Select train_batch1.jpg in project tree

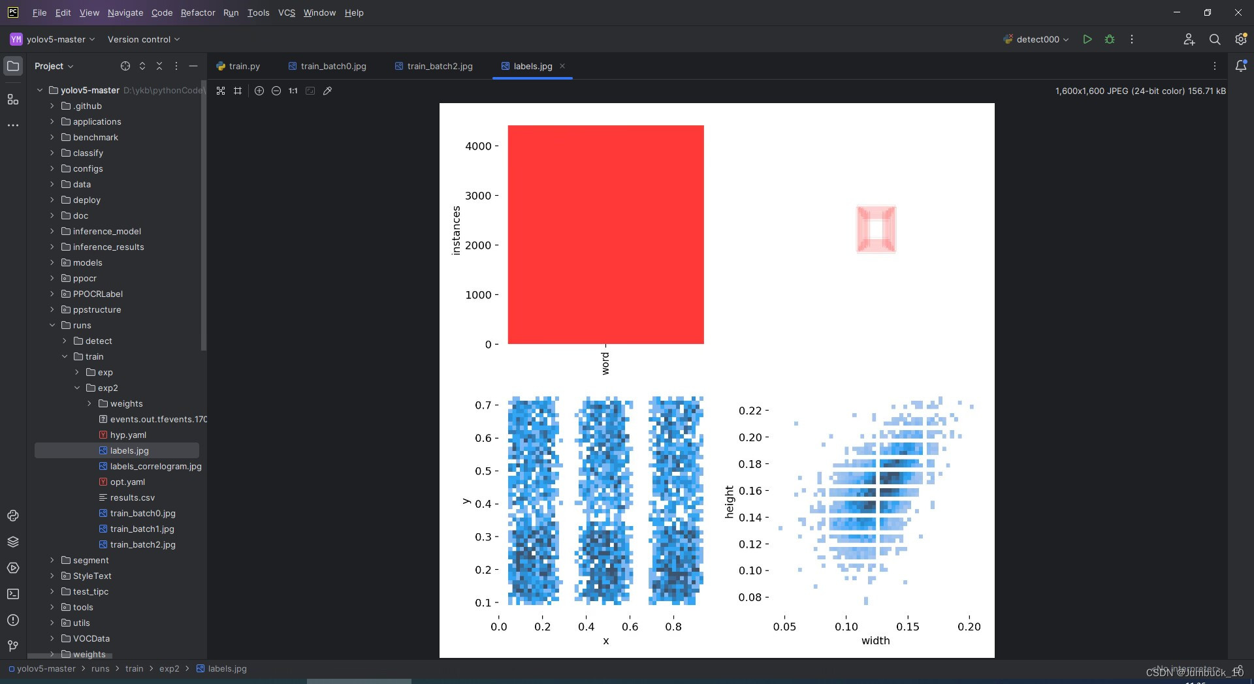tap(137, 529)
